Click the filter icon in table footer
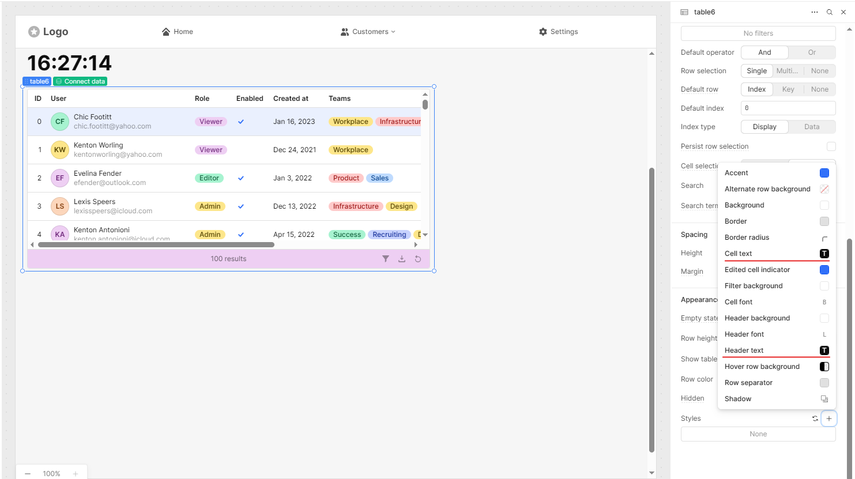Viewport: 855px width, 479px height. 386,259
